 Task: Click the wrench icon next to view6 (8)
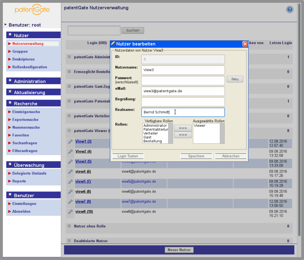pos(70,192)
